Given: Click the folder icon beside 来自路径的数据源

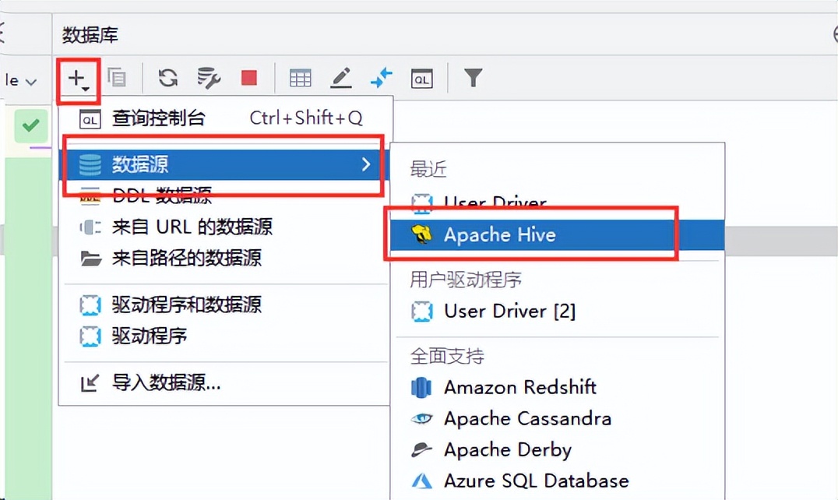Looking at the screenshot, I should [90, 259].
